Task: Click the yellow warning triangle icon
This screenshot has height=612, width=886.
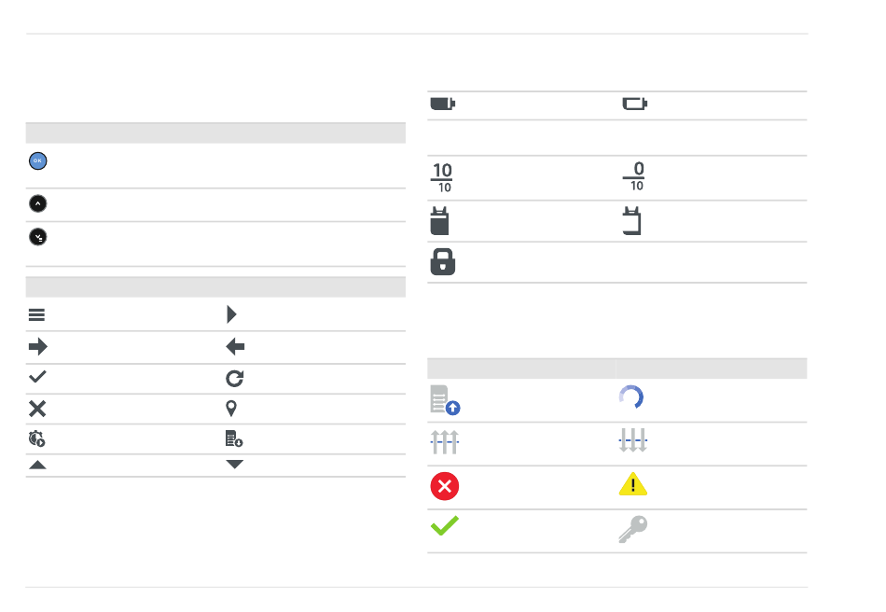Action: [x=633, y=484]
